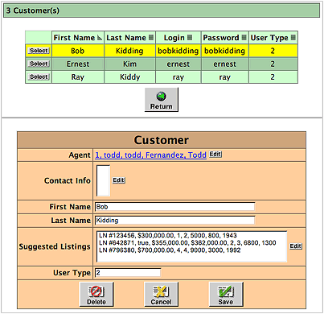The height and width of the screenshot is (314, 324).
Task: Click the 'Kiddy' last name cell
Action: coord(129,77)
